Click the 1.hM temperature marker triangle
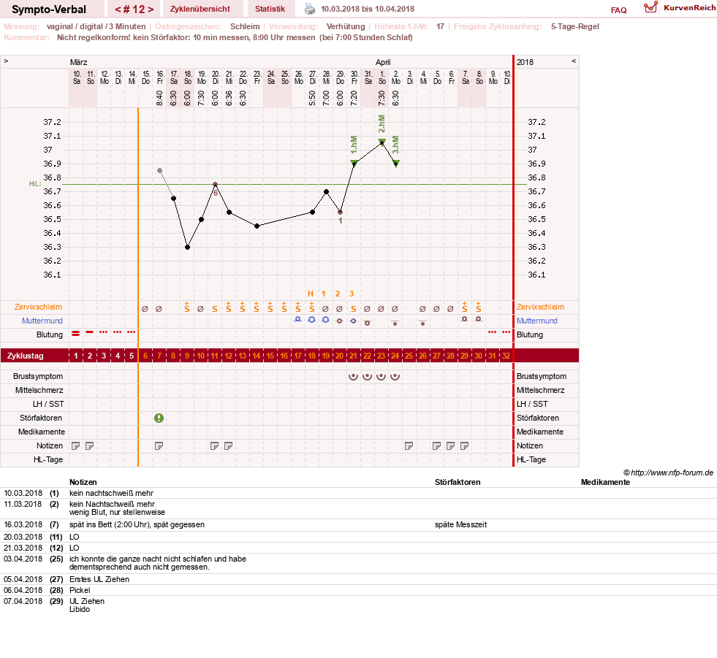Viewport: 717px width, 658px height. [354, 163]
